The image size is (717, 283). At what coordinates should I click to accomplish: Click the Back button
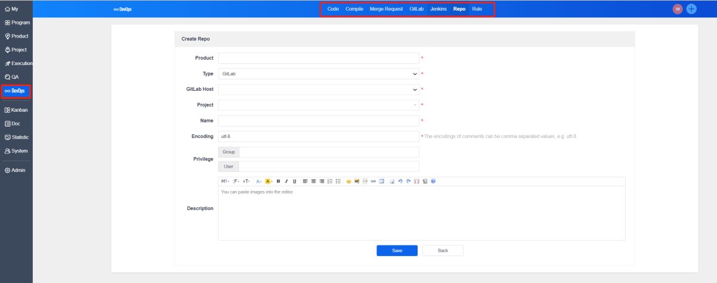[443, 250]
